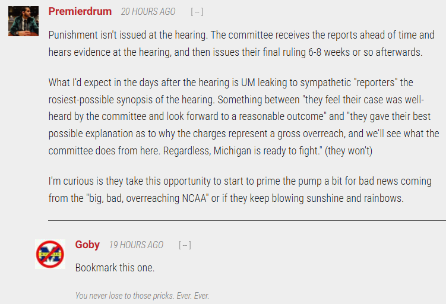
Task: Click the paragraph starting 'What I'd expect'
Action: (x=243, y=116)
